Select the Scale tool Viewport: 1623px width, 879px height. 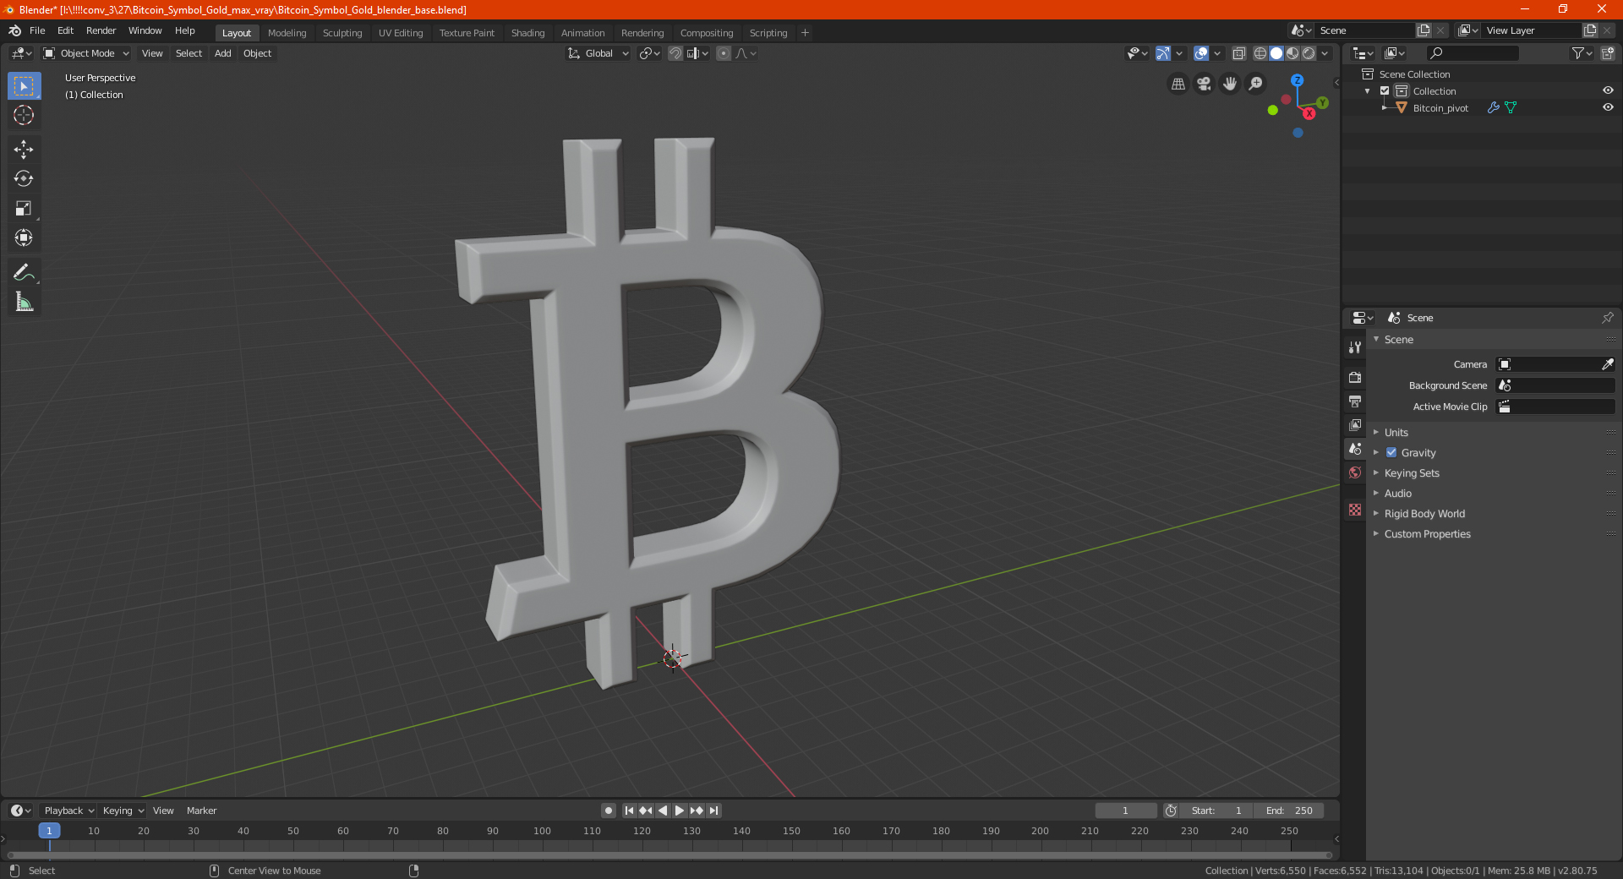[x=24, y=208]
